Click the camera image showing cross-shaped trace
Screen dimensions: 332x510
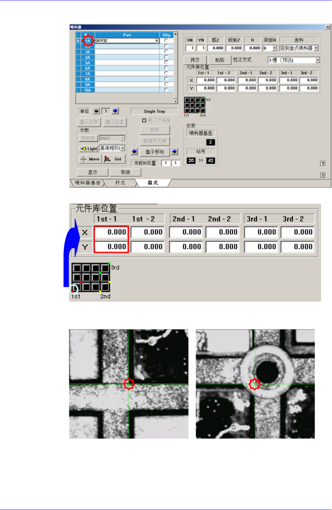pos(129,384)
